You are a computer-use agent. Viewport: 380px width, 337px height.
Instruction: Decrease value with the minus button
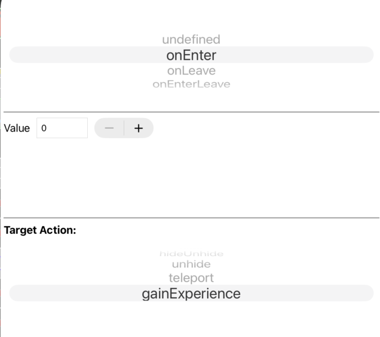(109, 128)
